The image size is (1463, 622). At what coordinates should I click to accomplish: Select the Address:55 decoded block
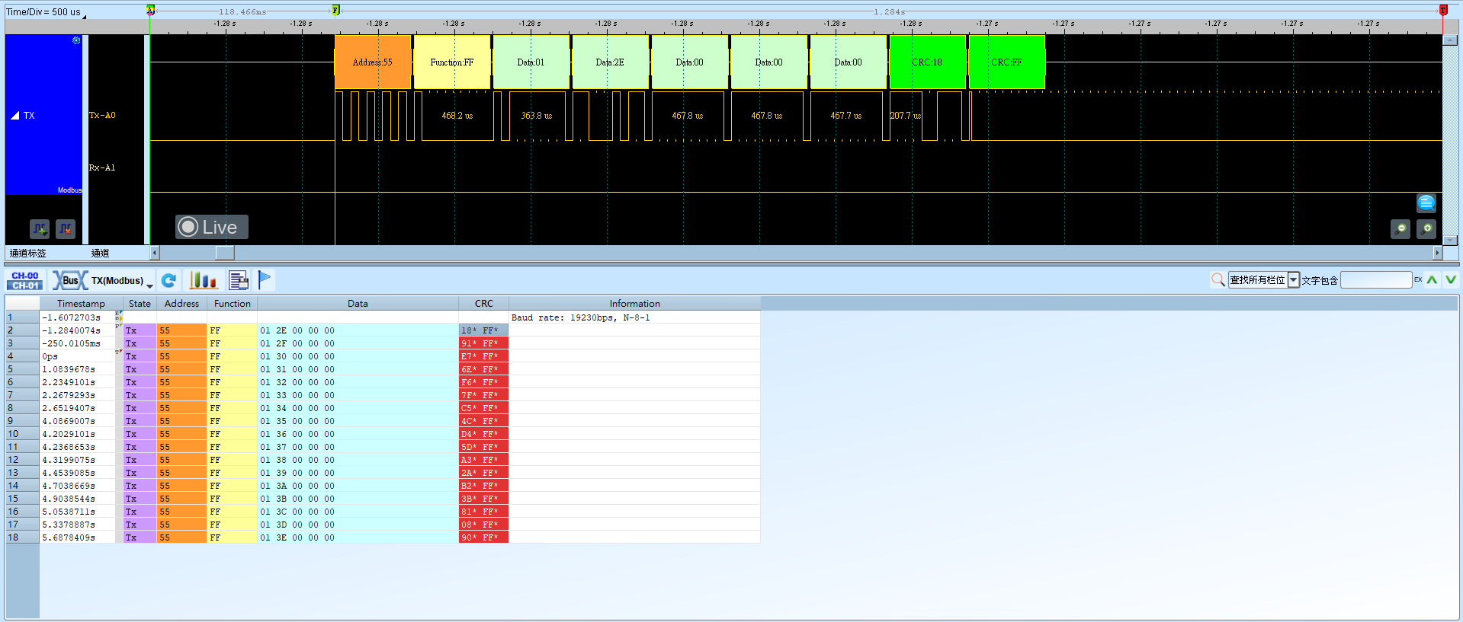(x=373, y=62)
